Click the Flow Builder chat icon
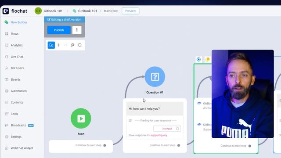This screenshot has height=158, width=281. pos(7,22)
